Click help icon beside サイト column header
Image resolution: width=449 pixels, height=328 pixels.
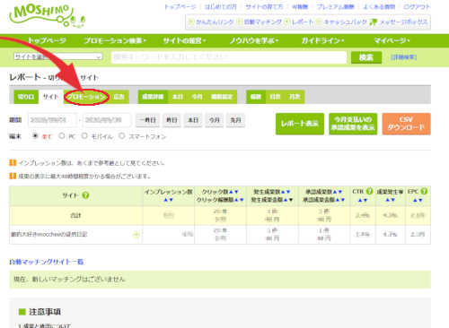pos(85,195)
